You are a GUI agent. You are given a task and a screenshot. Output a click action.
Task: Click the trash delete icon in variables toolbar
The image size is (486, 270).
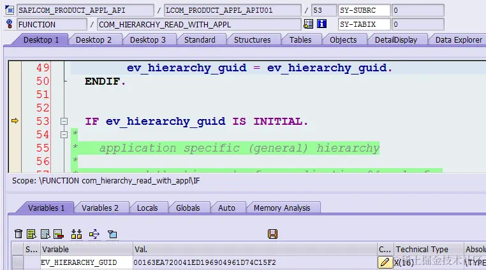point(18,234)
